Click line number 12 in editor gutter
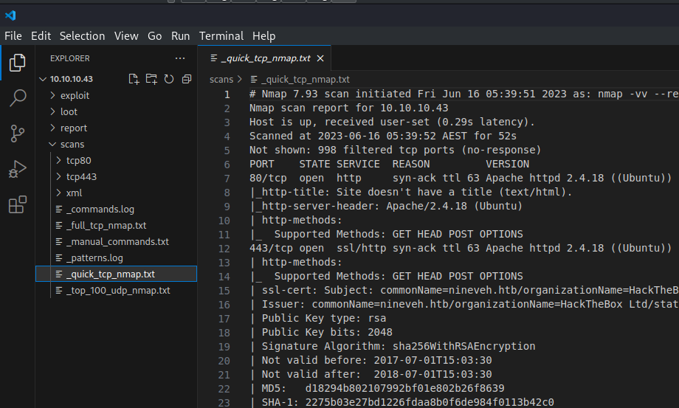 224,249
